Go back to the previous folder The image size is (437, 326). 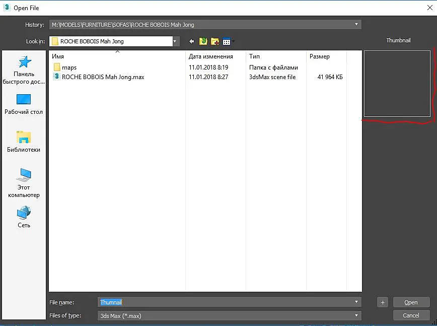pyautogui.click(x=191, y=41)
